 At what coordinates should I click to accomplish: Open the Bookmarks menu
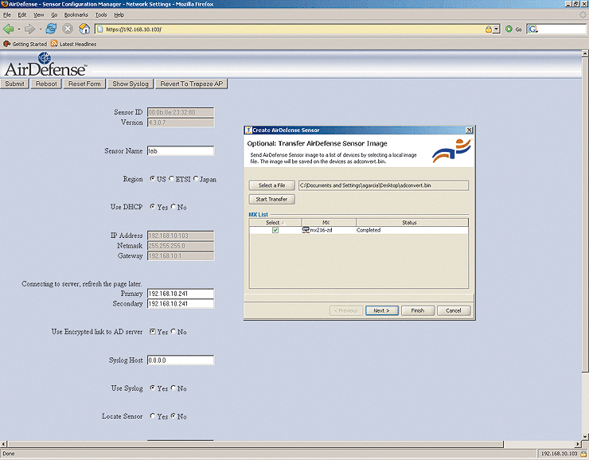[x=76, y=15]
